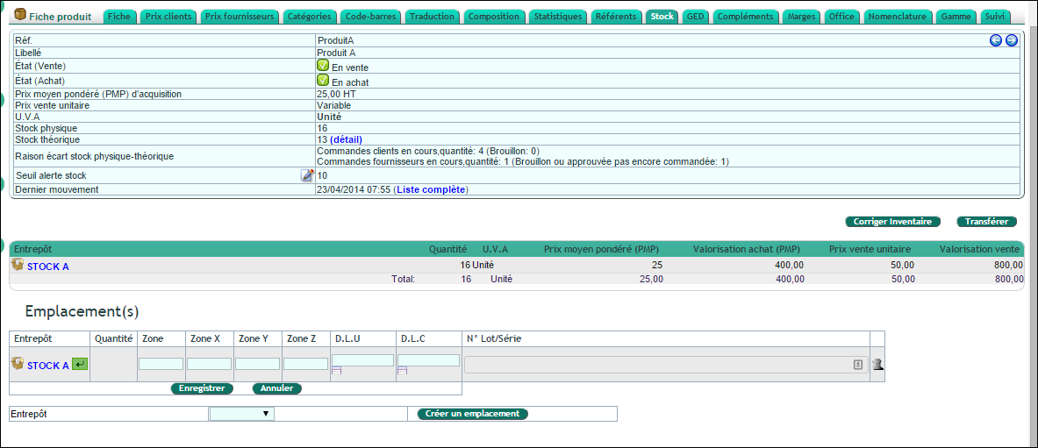Click the 'Prix moyen pondéré (PMP)' column header
The image size is (1038, 448).
pos(601,250)
